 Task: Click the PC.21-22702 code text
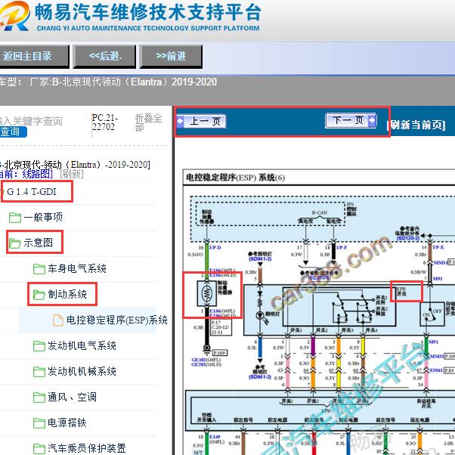pyautogui.click(x=105, y=122)
